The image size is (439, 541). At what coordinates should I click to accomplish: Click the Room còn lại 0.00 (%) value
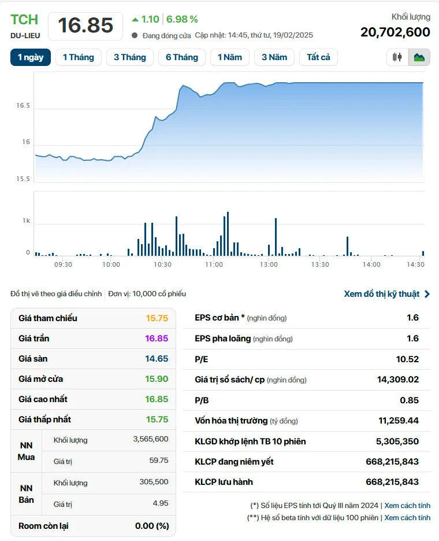pyautogui.click(x=152, y=526)
